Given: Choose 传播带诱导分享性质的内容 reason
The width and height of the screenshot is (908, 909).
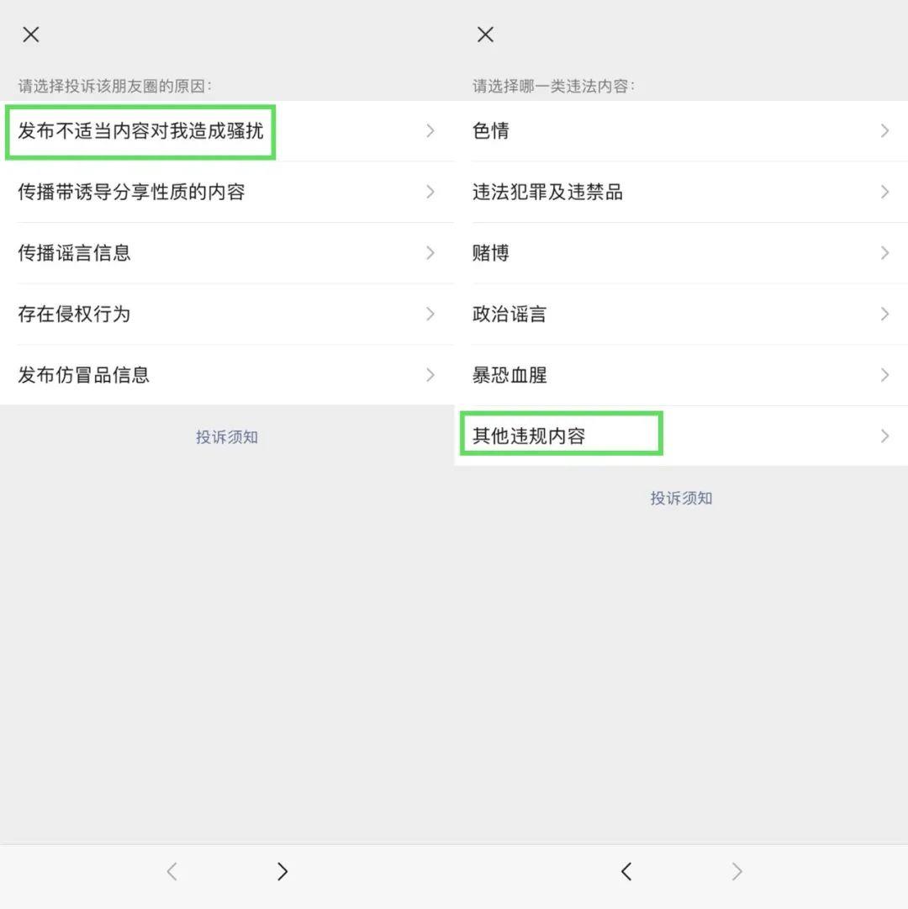Looking at the screenshot, I should 132,192.
